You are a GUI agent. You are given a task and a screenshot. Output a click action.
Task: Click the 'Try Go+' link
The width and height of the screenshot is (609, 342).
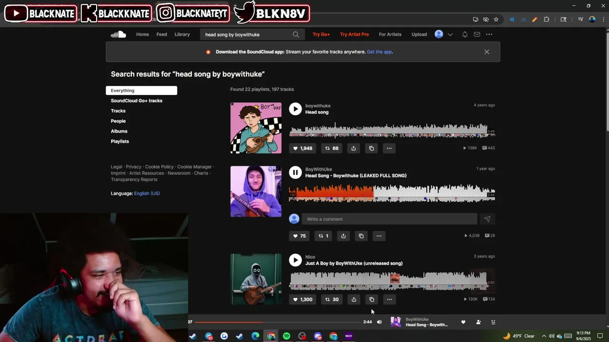[x=321, y=34]
